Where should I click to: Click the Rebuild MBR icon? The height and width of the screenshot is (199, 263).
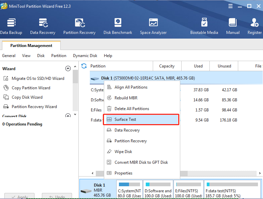(109, 98)
